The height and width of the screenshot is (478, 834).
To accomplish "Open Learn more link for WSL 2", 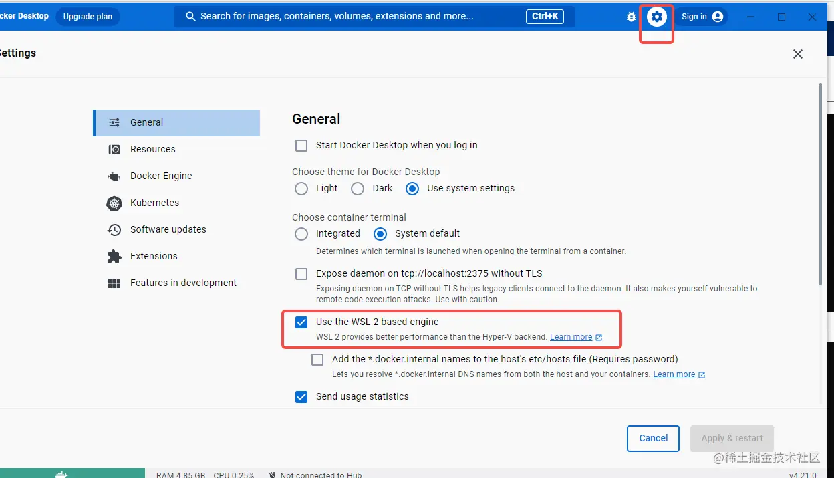I will [571, 337].
